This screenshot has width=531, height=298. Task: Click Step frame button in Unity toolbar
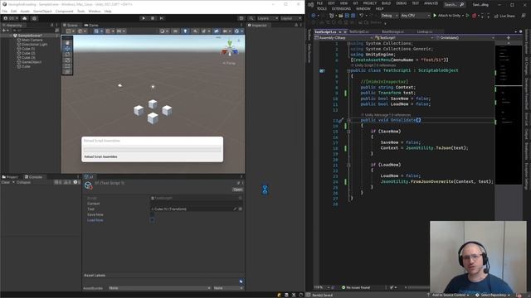tap(162, 18)
